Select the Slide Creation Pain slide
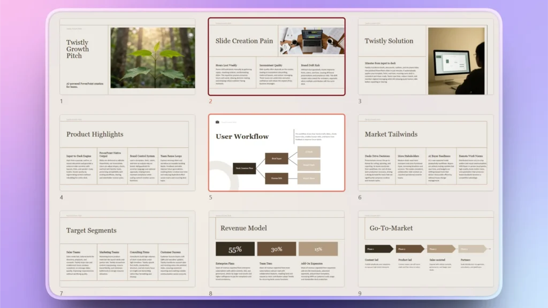Image resolution: width=548 pixels, height=308 pixels. pos(277,57)
